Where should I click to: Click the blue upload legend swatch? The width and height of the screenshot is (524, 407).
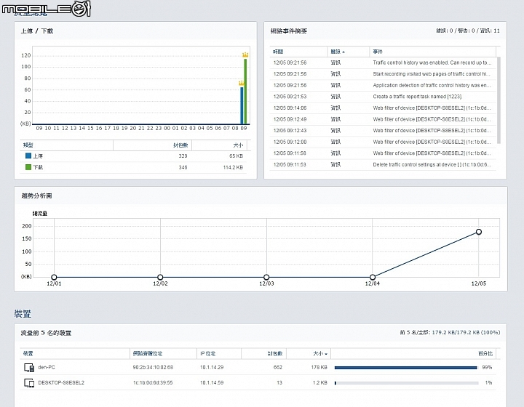tap(28, 156)
